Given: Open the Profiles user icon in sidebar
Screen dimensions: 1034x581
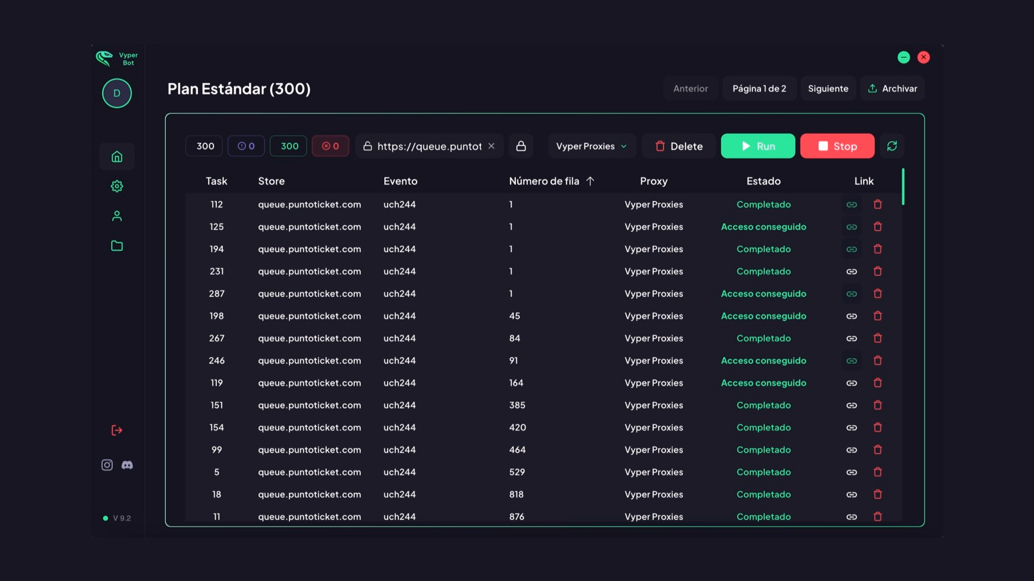Looking at the screenshot, I should 117,216.
